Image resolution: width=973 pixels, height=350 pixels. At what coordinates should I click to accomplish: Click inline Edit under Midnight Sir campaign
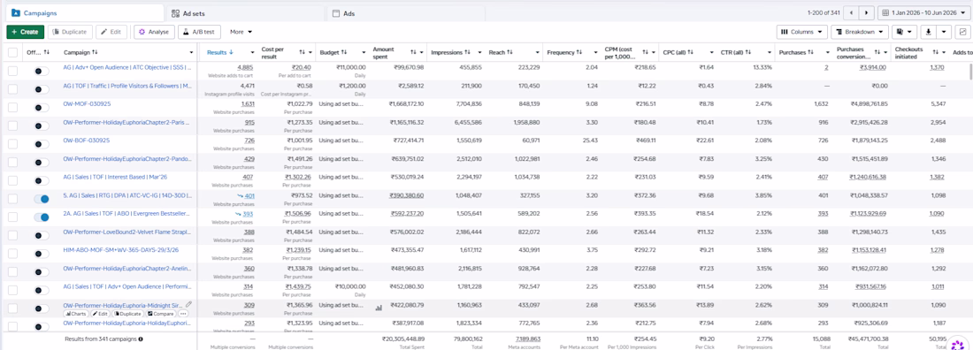click(100, 314)
